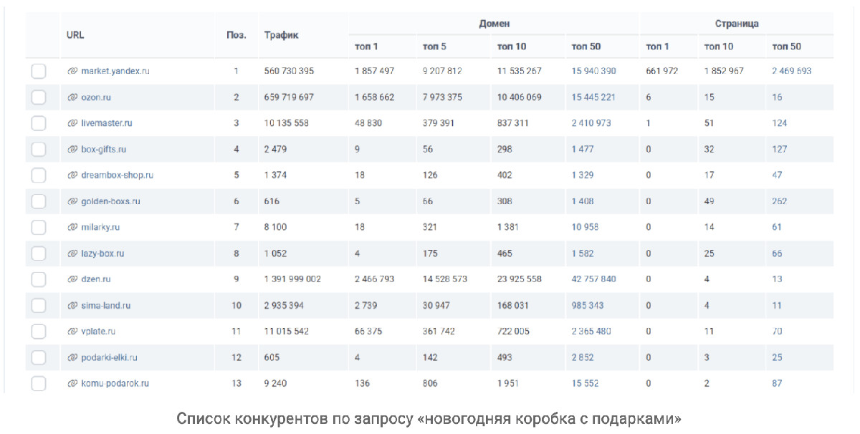Check the box for ozon.ru row
Viewport: 860px width, 434px height.
tap(39, 97)
